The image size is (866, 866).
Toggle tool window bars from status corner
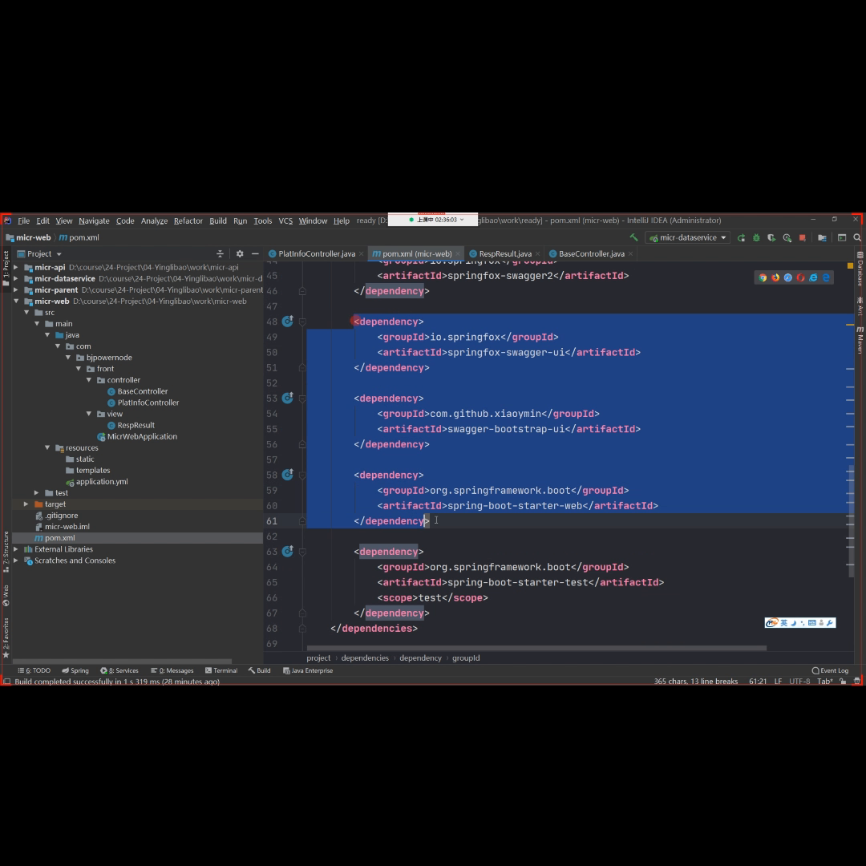coord(7,682)
